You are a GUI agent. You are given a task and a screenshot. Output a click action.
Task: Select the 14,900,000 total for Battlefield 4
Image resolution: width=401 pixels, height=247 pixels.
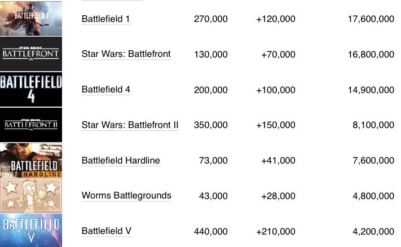point(371,90)
